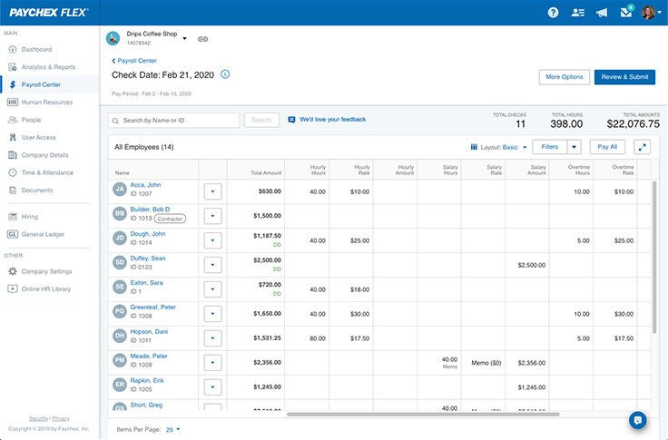Open row dropdown for Greenleaf, Peter

[x=212, y=314]
